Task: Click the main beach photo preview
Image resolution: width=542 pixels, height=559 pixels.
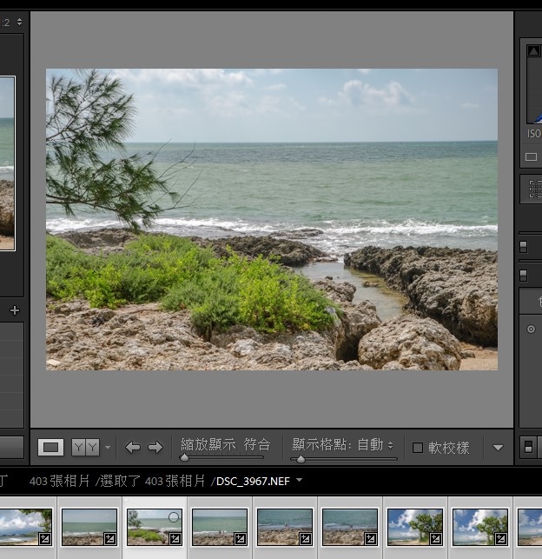Action: point(272,219)
